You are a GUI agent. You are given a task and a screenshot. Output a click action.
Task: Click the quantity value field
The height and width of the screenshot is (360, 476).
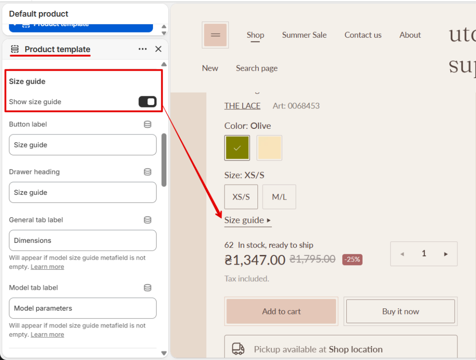[x=424, y=253]
